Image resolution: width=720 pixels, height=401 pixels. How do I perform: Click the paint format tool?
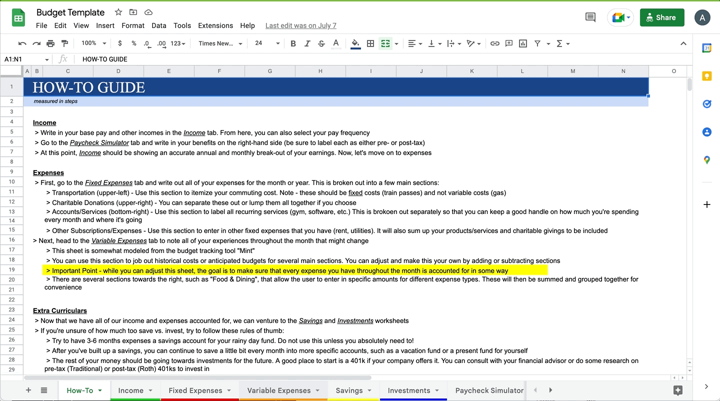click(x=64, y=43)
